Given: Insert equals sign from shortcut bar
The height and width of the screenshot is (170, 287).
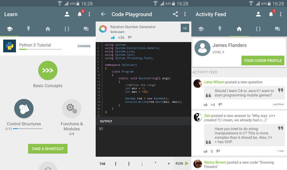Looking at the screenshot, I should [x=169, y=164].
